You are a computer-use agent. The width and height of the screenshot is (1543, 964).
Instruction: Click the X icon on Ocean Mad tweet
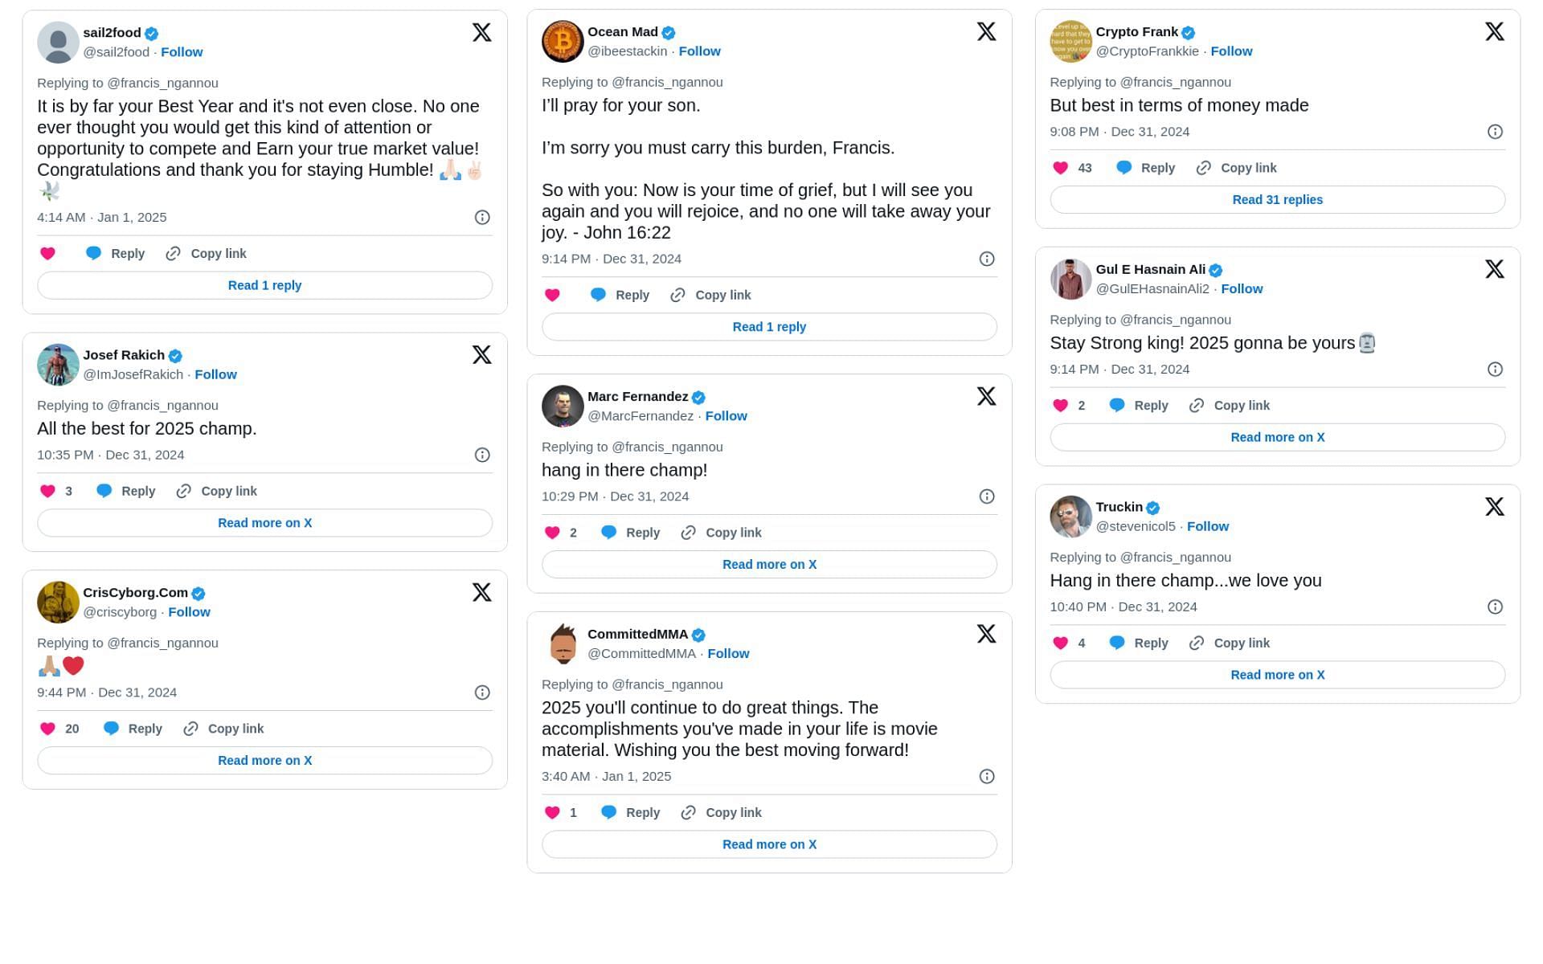click(x=985, y=31)
